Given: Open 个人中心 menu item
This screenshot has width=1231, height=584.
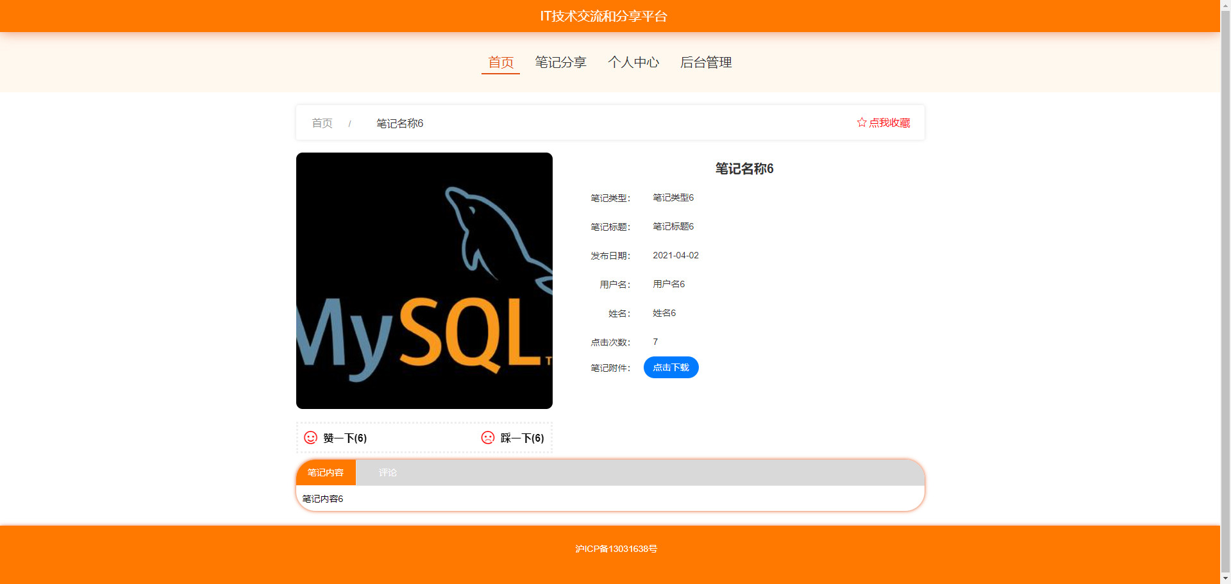Looking at the screenshot, I should tap(633, 62).
